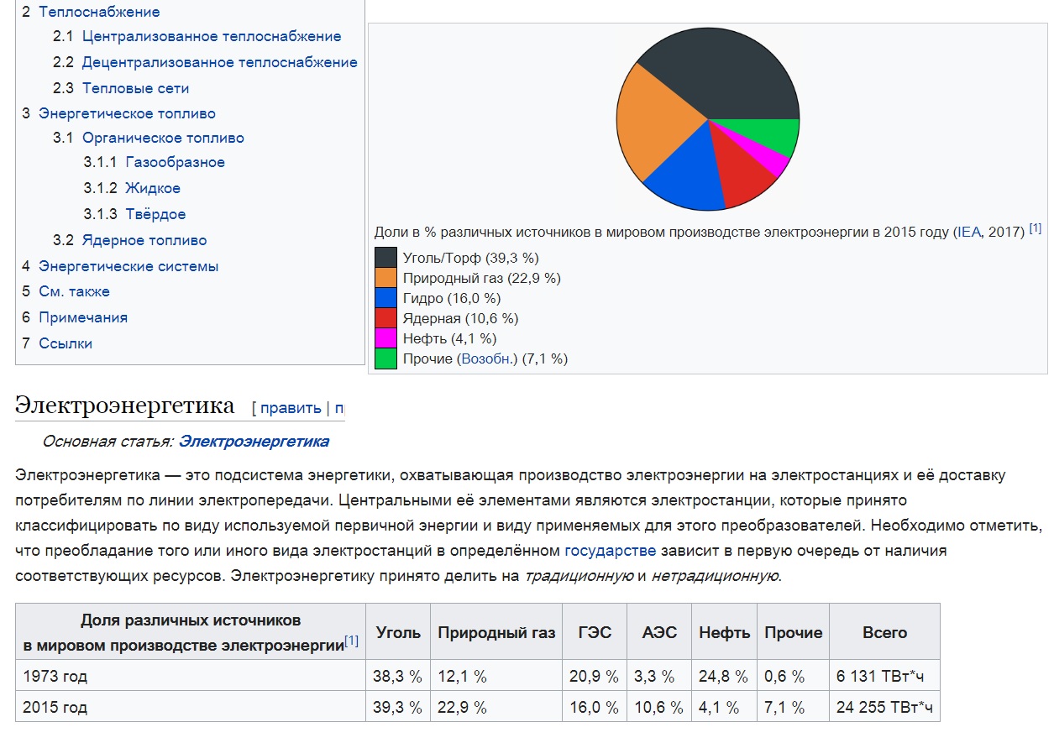Jump to 7 Ссылки
Viewport: 1054px width, 743px height.
[x=57, y=343]
